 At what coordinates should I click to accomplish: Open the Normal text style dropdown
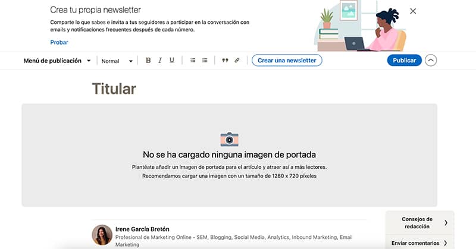(x=117, y=61)
